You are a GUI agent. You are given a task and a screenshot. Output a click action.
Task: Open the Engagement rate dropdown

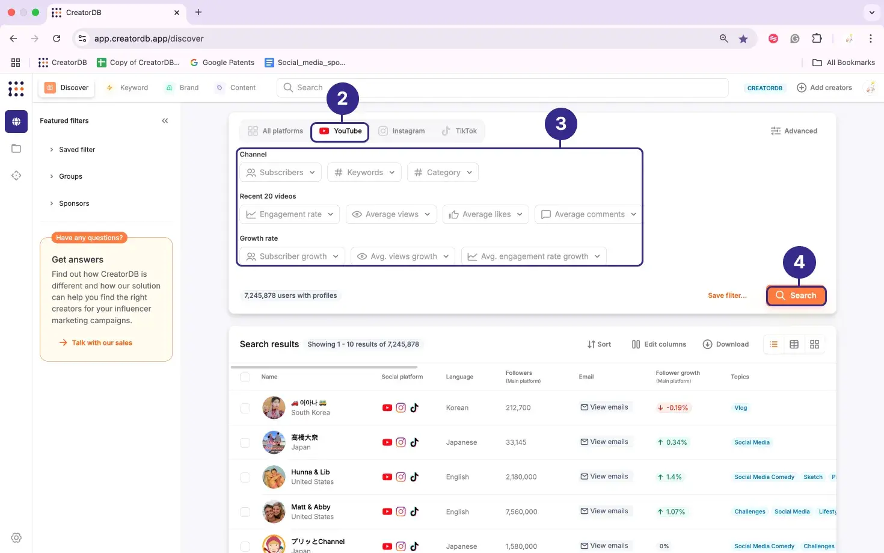(x=290, y=214)
